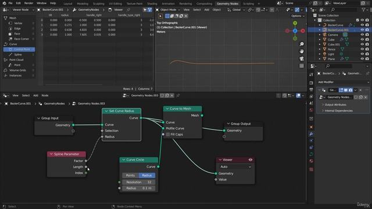
Task: Click Geometry Nodes.003 name field
Action: [x=144, y=95]
